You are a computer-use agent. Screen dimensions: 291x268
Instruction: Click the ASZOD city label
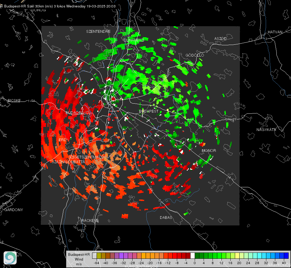pyautogui.click(x=221, y=38)
